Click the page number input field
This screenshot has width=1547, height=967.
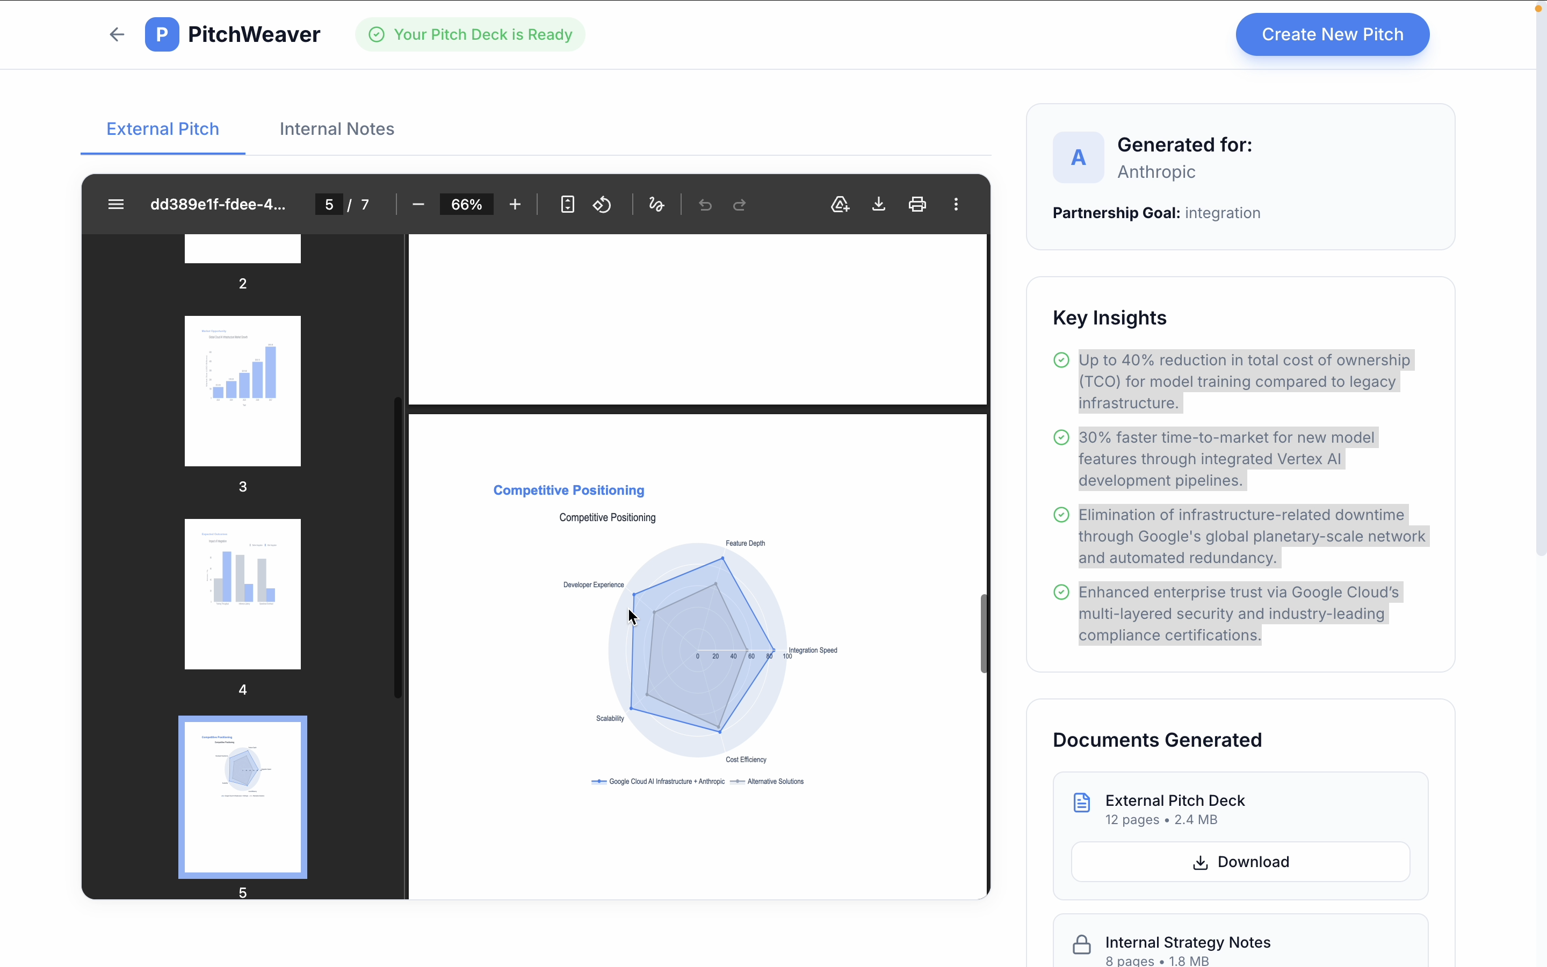pyautogui.click(x=329, y=205)
